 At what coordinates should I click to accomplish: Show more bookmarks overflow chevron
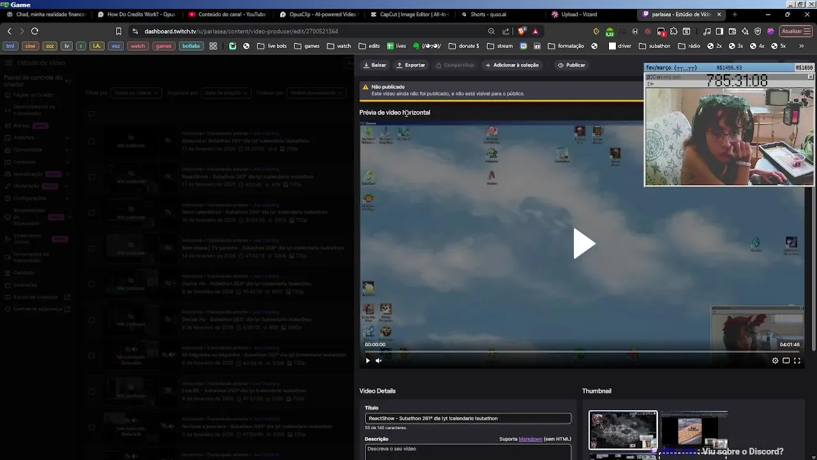pos(802,46)
